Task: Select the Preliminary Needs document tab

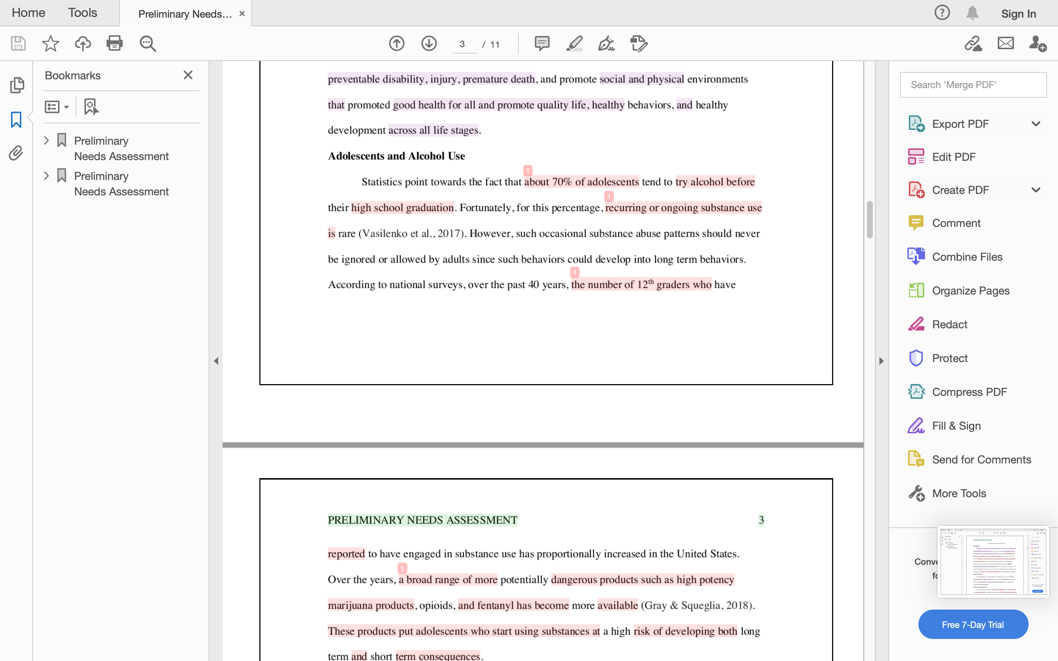Action: click(185, 14)
